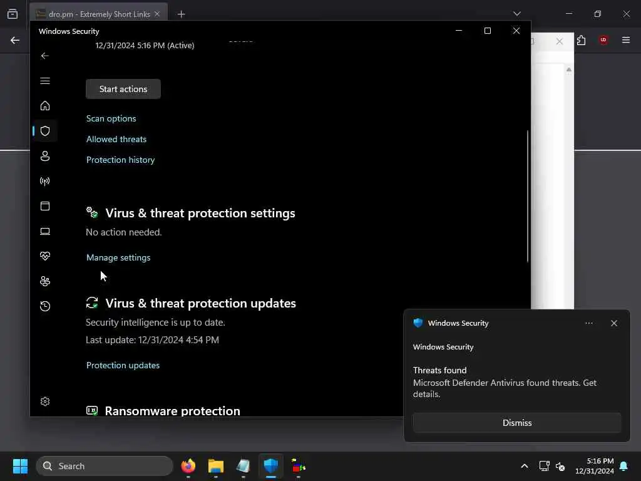Open the browser Extensions puzzle icon
The width and height of the screenshot is (641, 481).
(x=582, y=40)
